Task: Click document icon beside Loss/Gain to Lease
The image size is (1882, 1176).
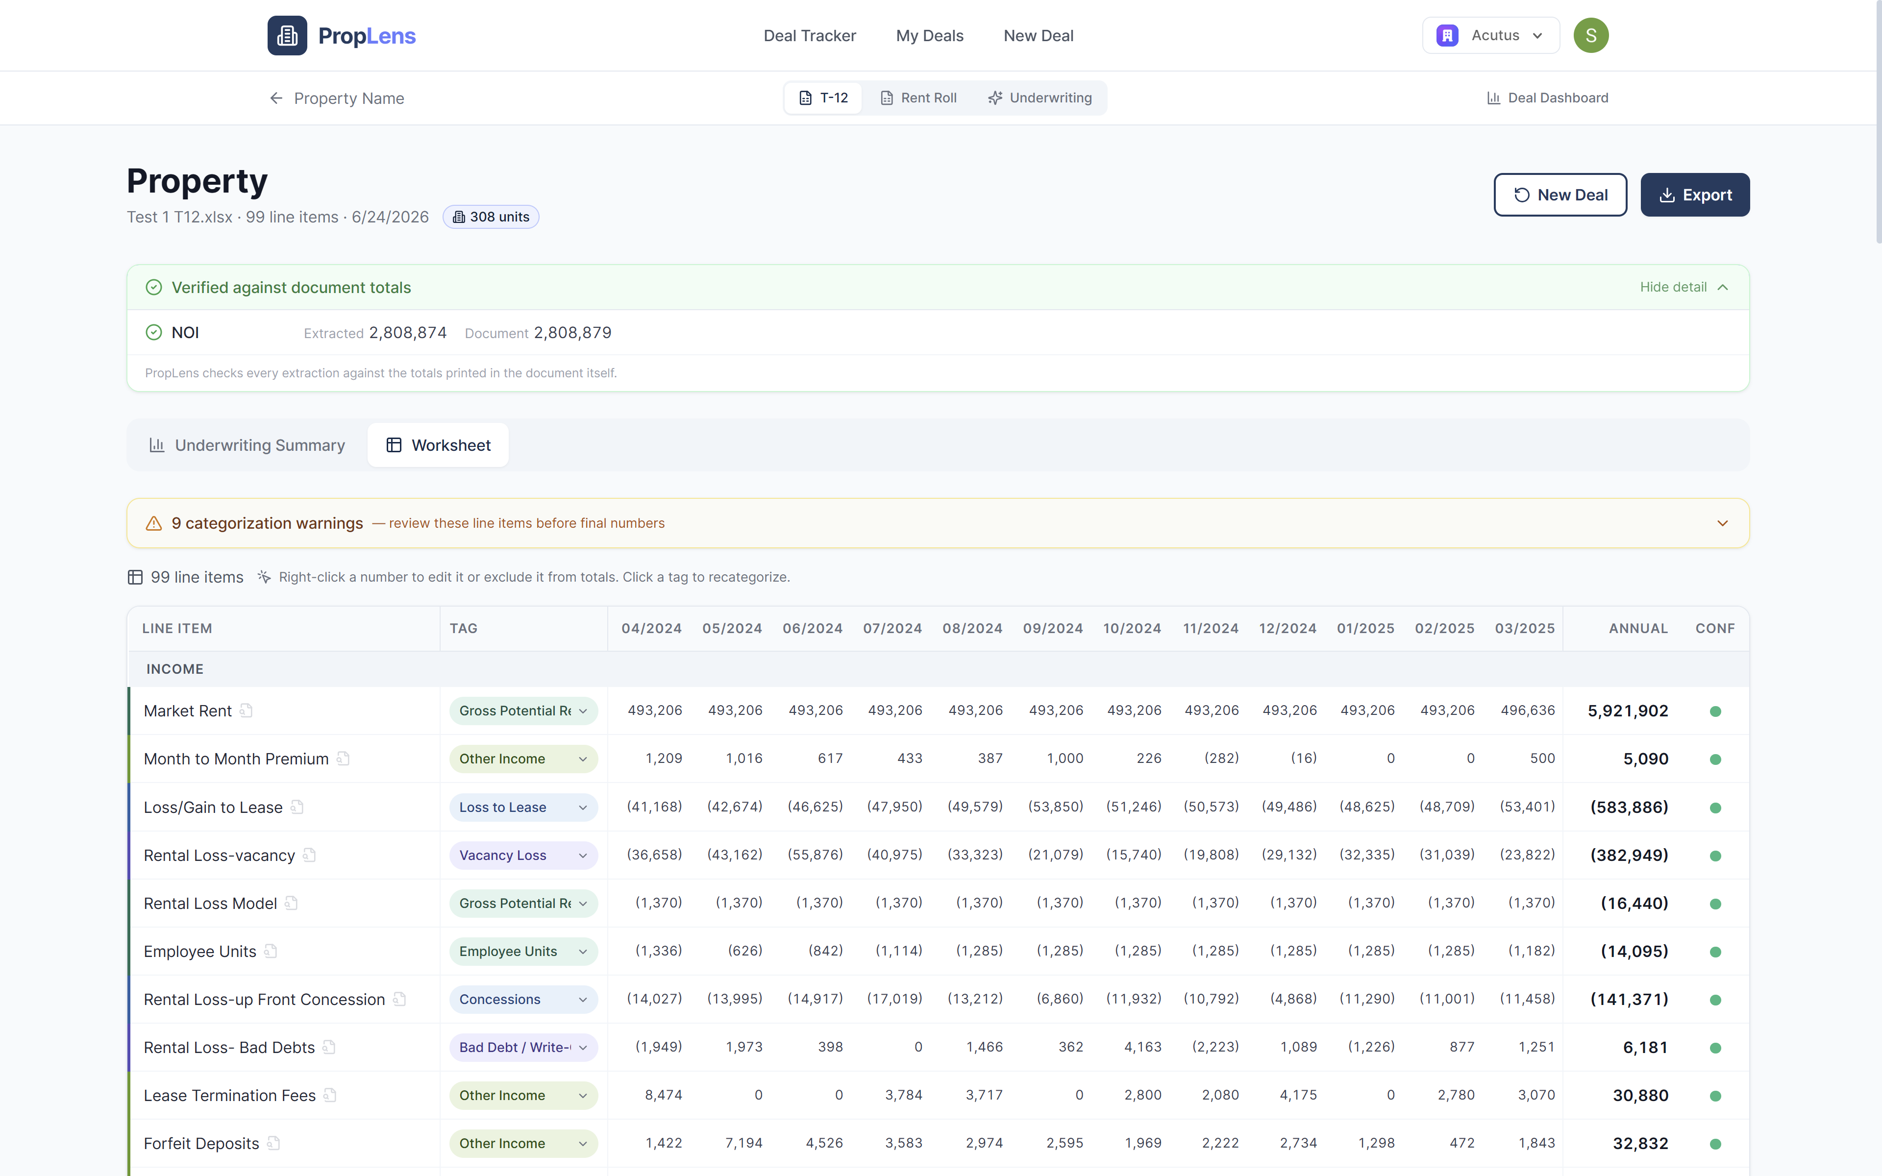Action: 297,807
